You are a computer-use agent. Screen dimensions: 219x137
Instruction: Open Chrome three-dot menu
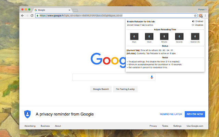tap(205, 16)
